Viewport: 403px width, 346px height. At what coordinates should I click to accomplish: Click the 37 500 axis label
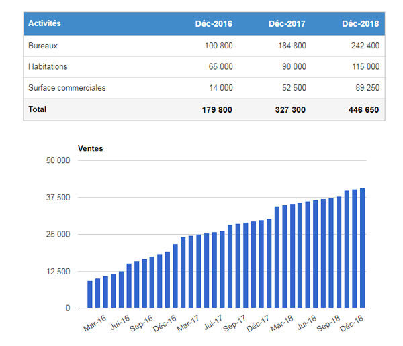[x=58, y=198]
